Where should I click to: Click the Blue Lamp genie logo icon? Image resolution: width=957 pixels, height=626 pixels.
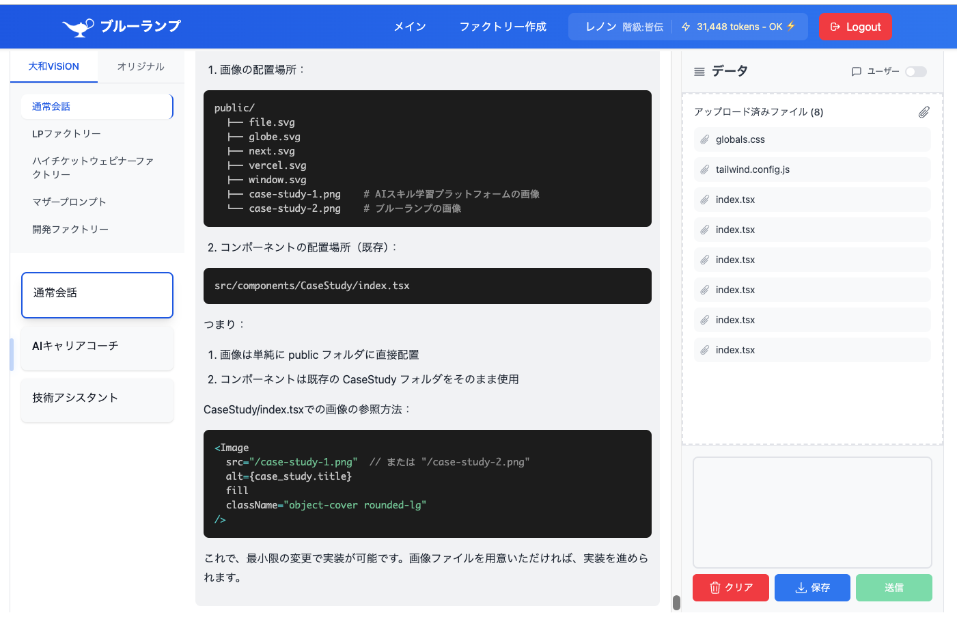(x=78, y=27)
